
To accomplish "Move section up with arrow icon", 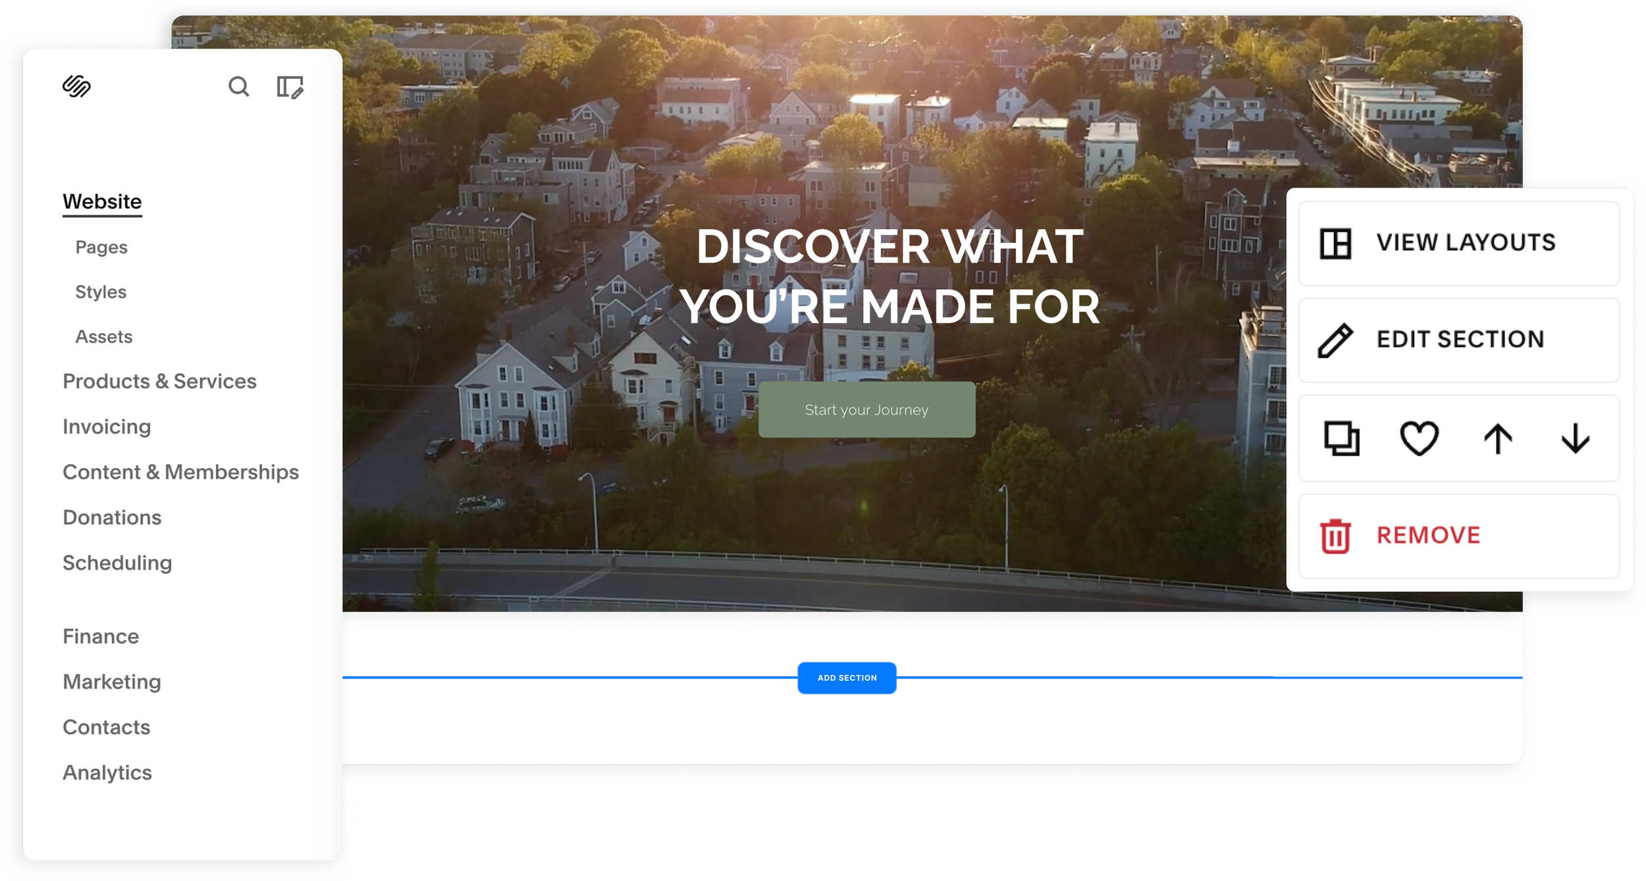I will tap(1497, 439).
